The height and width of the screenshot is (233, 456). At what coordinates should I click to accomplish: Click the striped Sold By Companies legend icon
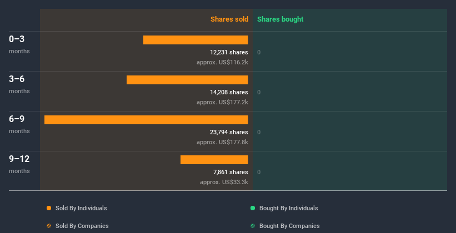coord(49,226)
